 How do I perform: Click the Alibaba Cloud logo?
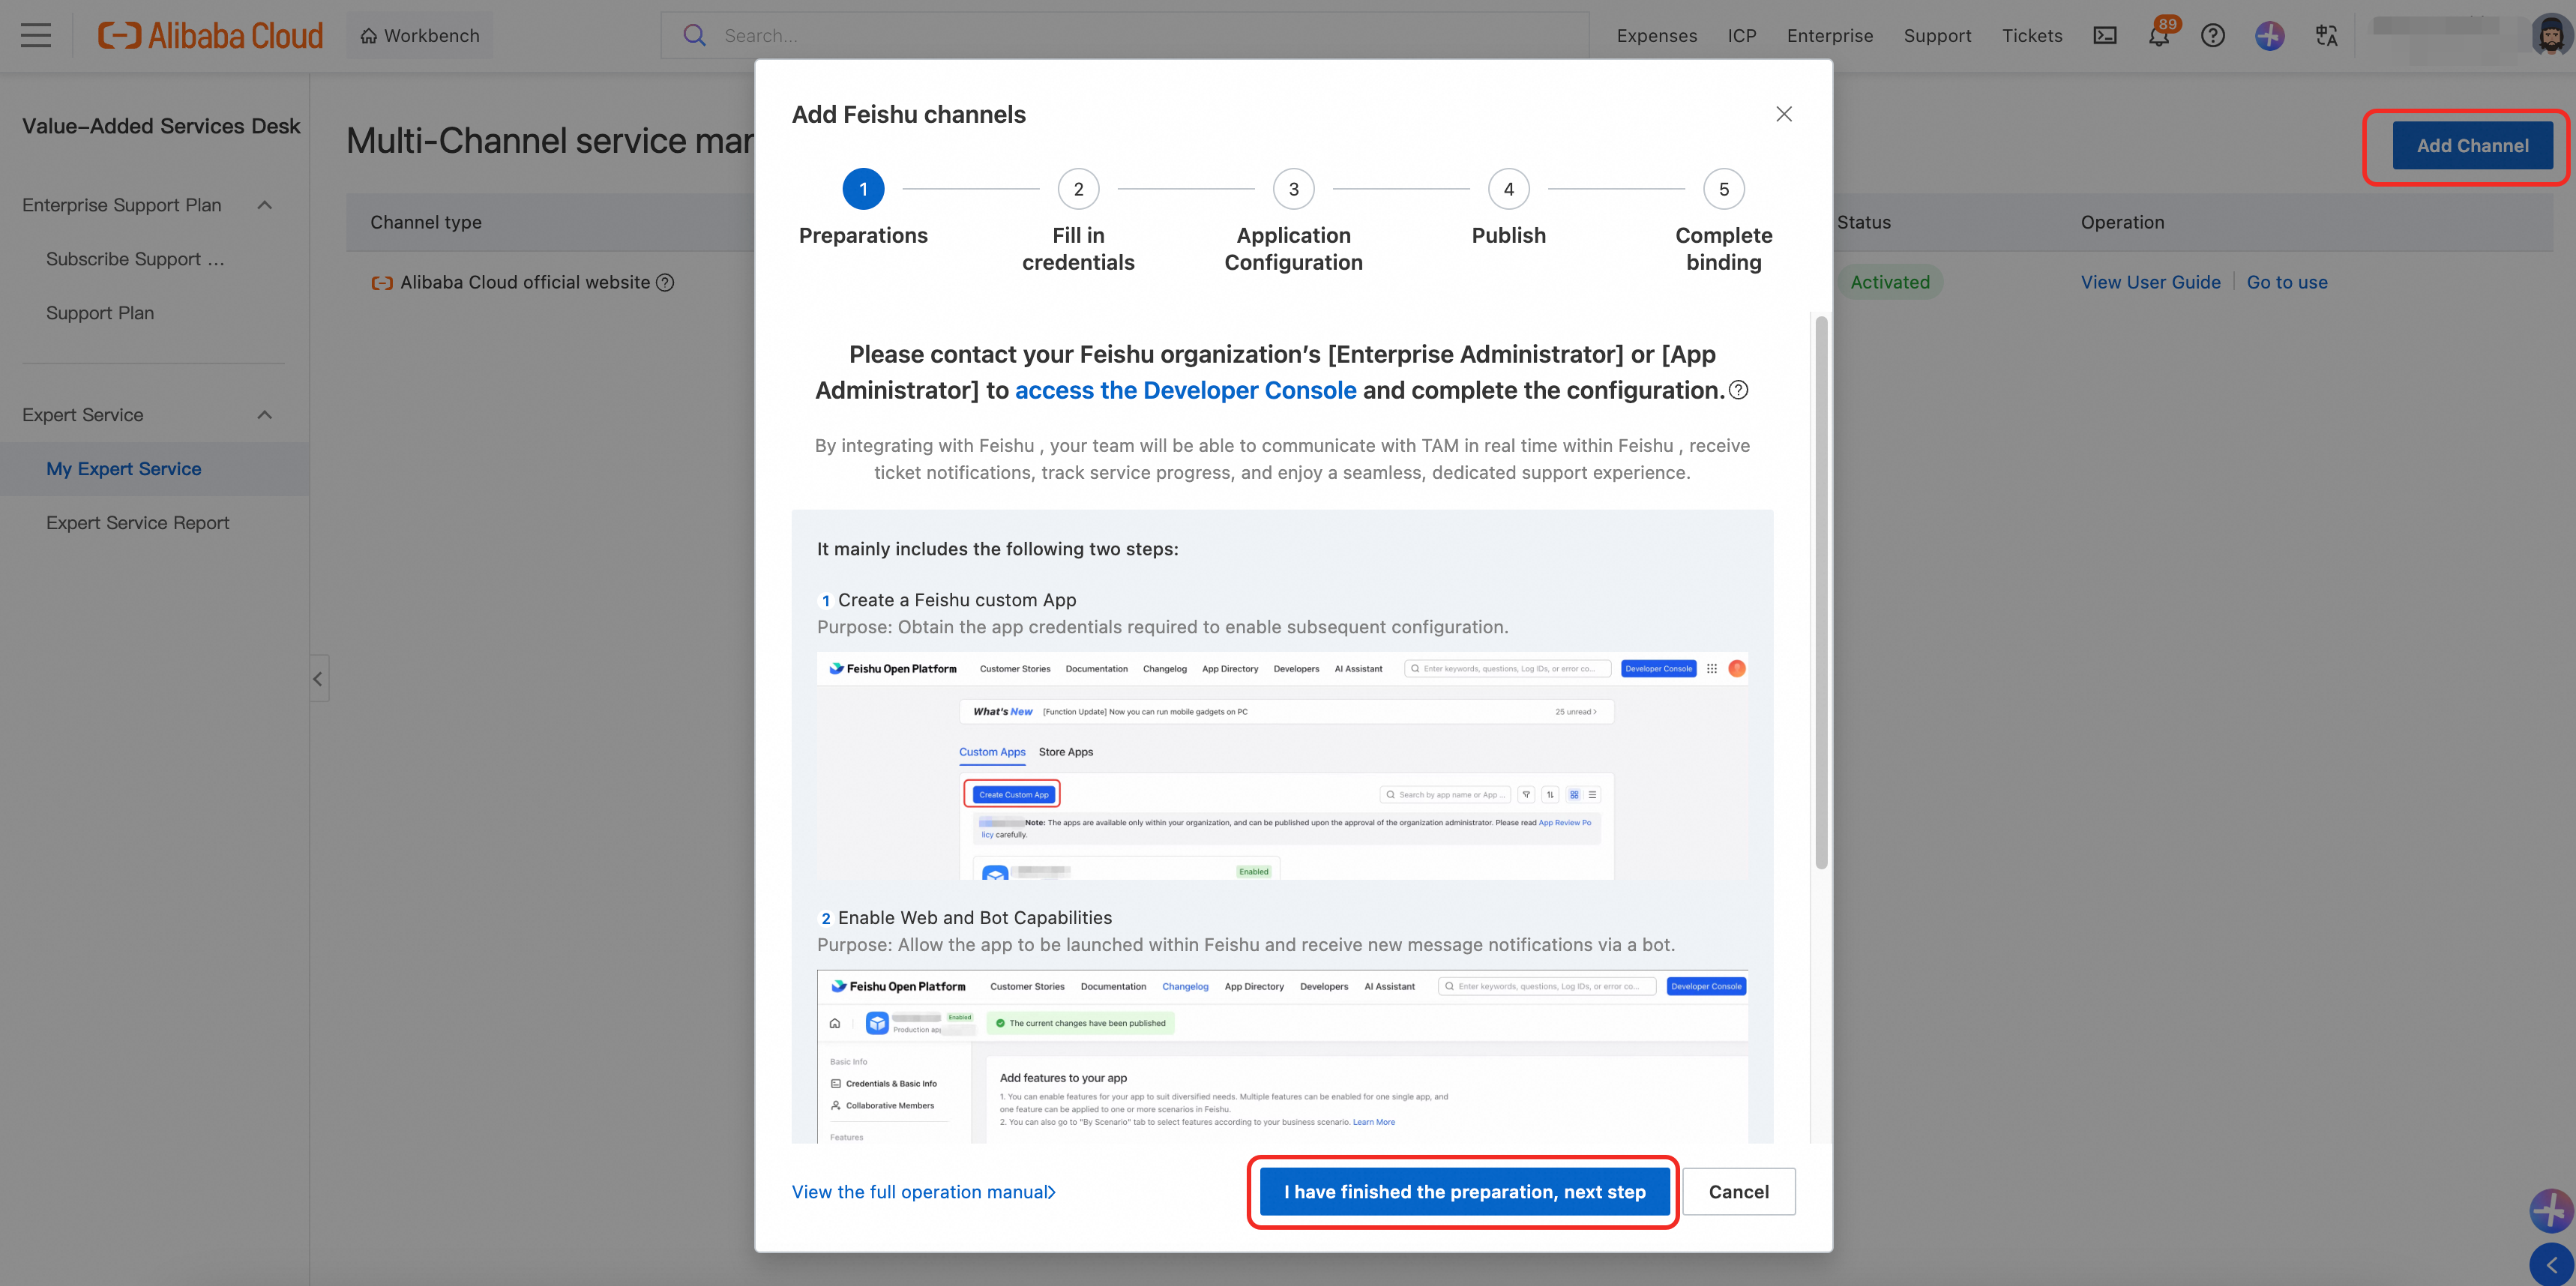[210, 36]
